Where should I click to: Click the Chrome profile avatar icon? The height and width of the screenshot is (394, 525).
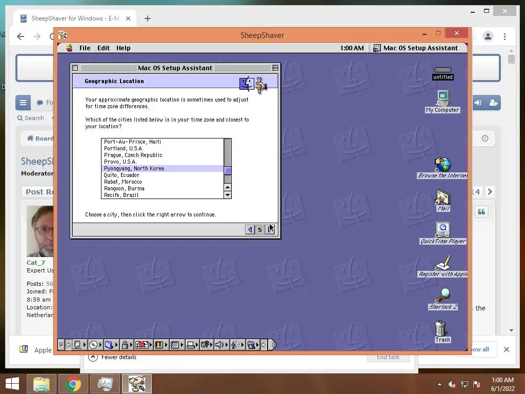pyautogui.click(x=488, y=36)
